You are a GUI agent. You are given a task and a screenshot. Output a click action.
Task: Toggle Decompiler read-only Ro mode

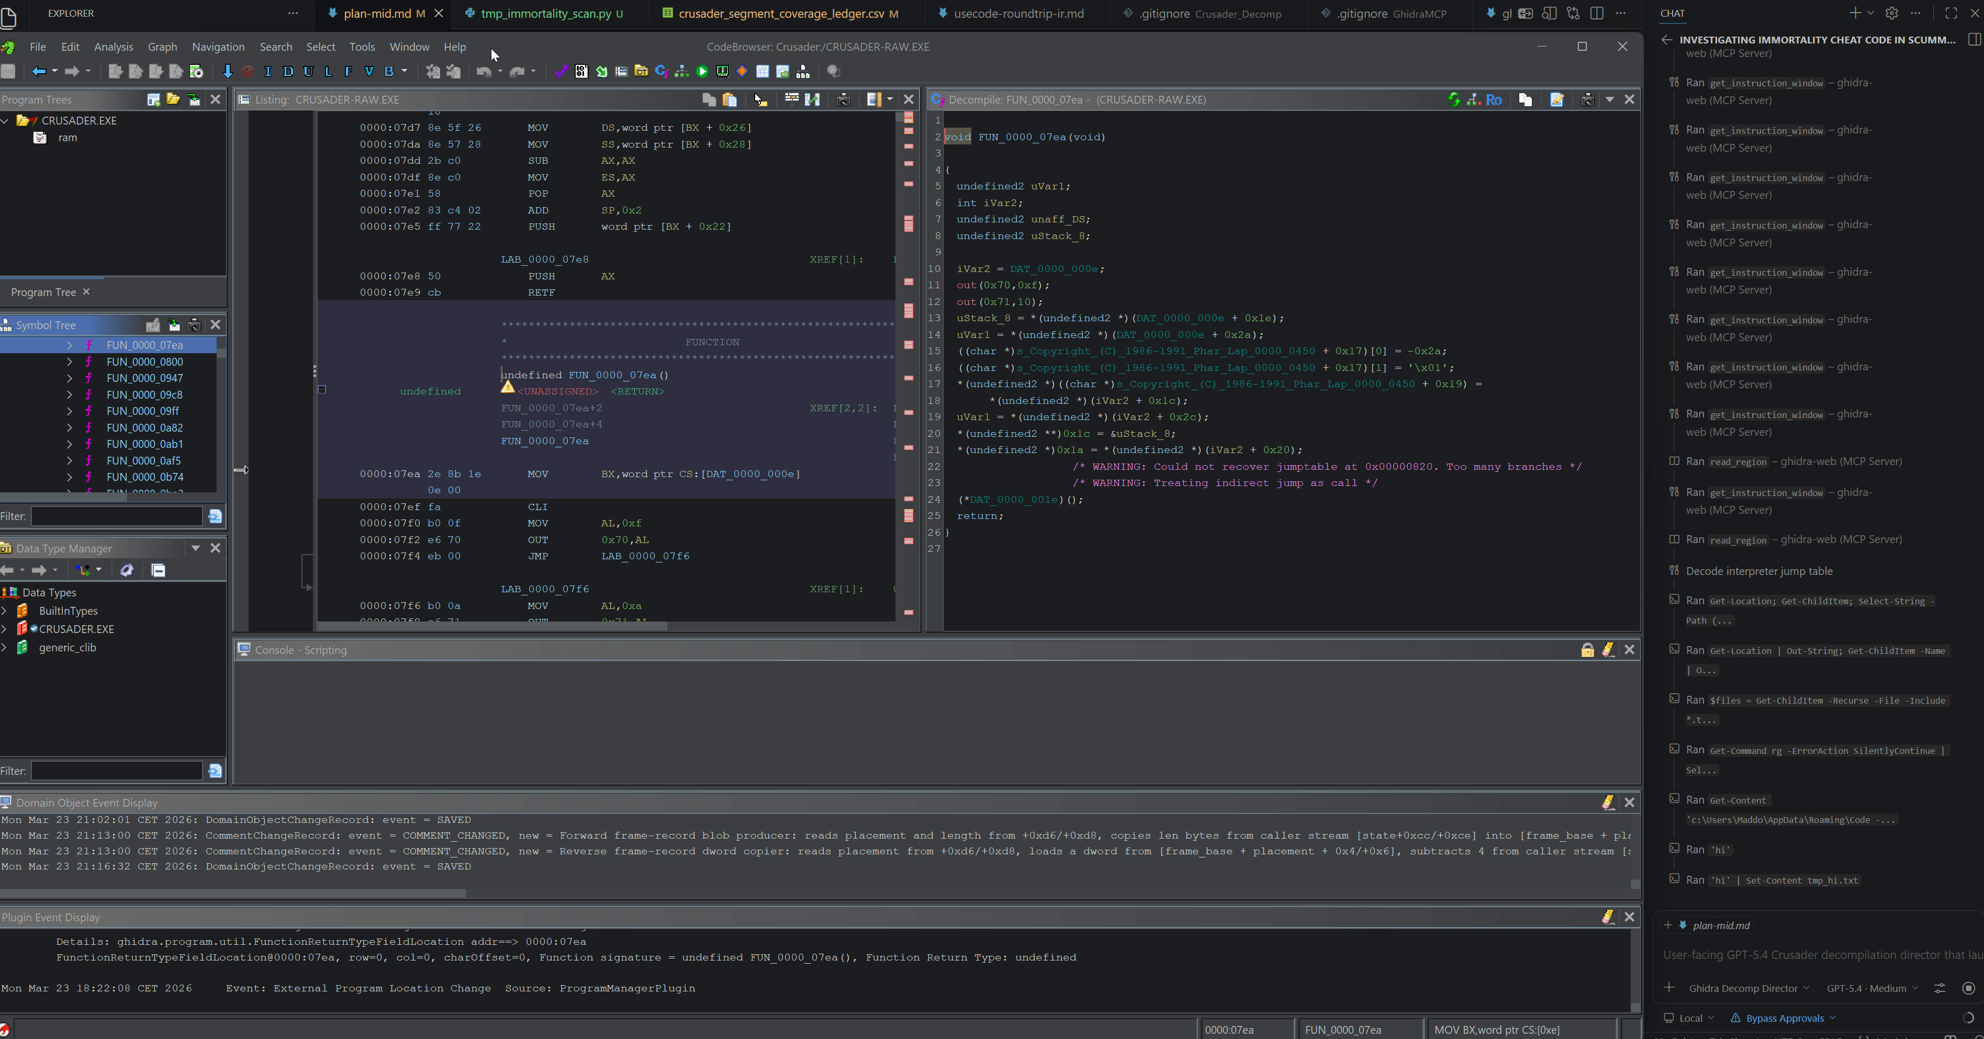click(x=1494, y=99)
